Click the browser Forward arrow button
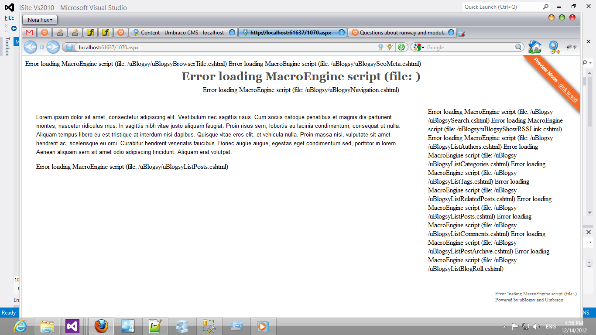596x335 pixels. click(53, 47)
